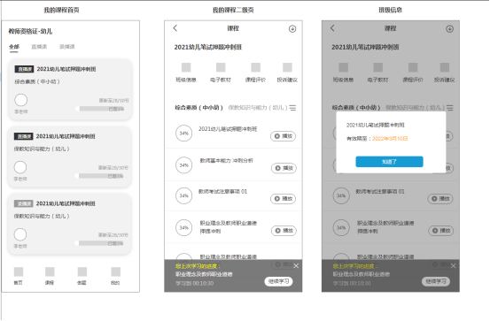Tap the 课程评价 icon in the dimmed 班级信息 screen
The image size is (490, 321).
pos(413,67)
